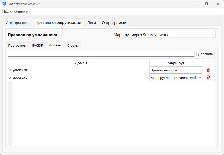Delete the google.com domain rule

pyautogui.click(x=208, y=78)
